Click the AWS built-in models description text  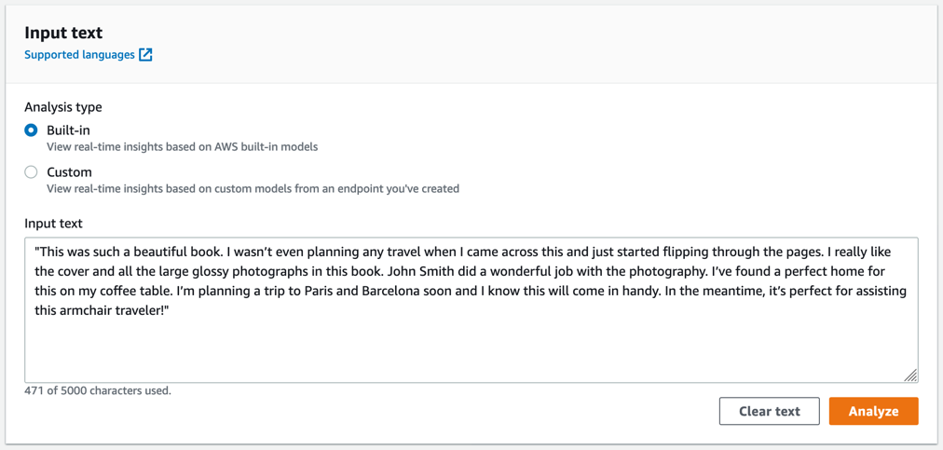pyautogui.click(x=182, y=147)
